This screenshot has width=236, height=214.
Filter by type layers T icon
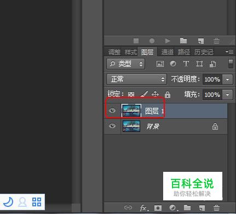186,63
